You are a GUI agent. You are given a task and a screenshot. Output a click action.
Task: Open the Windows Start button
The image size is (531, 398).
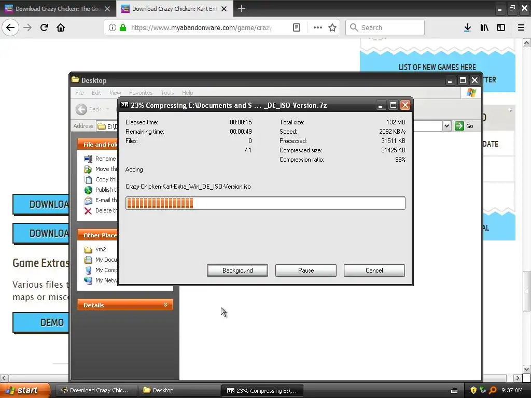tap(25, 390)
